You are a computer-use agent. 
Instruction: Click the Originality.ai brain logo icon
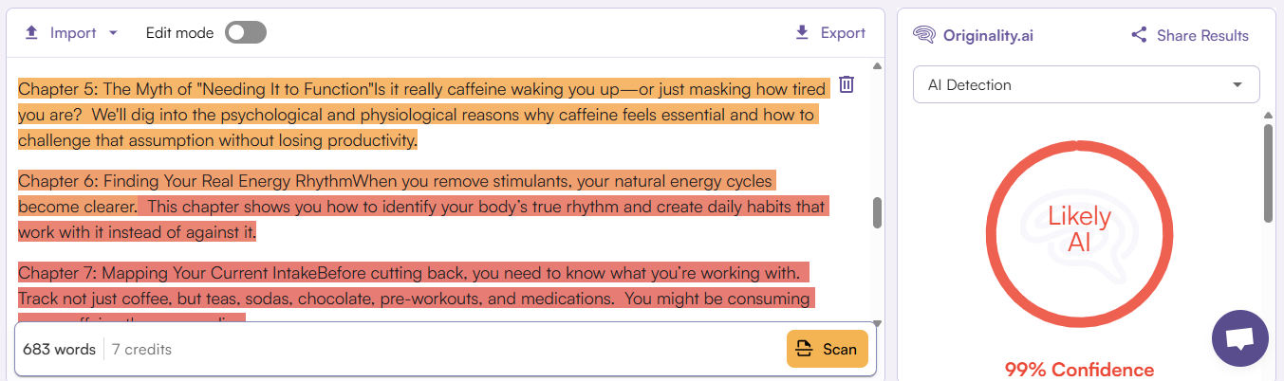pyautogui.click(x=924, y=36)
